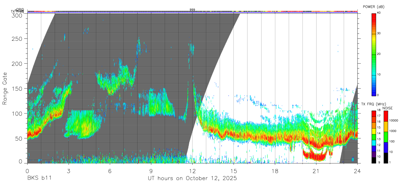Image resolution: width=402 pixels, height=185 pixels.
Task: Click the hour 12 tick label on time axis
Action: [x=192, y=171]
